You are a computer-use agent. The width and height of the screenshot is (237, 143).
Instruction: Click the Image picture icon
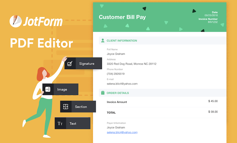click(48, 89)
